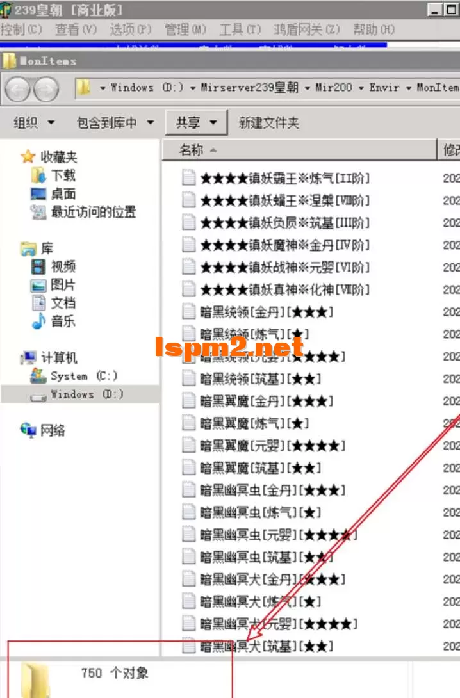Expand dropdown before Envir in address bar

click(361, 88)
